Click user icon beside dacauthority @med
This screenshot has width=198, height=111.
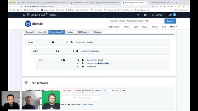[x=83, y=60]
